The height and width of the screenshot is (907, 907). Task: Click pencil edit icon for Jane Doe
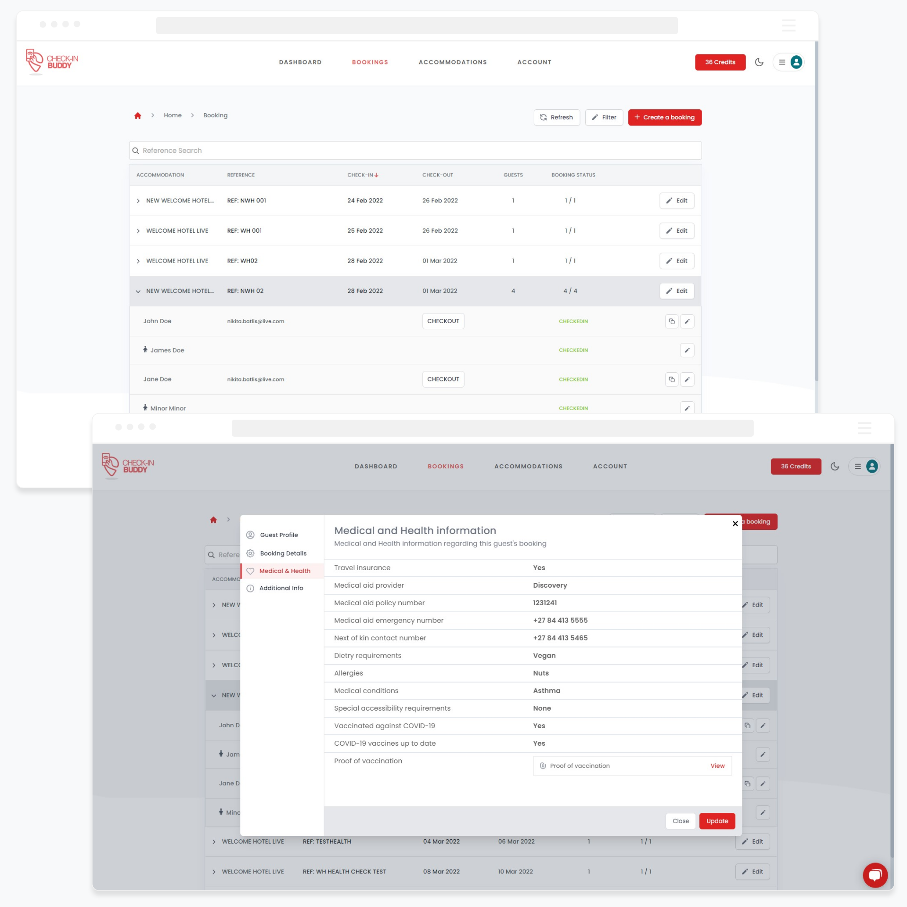687,379
